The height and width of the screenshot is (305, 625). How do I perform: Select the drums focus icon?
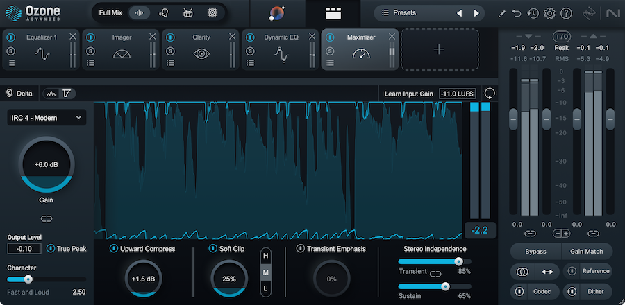point(187,12)
